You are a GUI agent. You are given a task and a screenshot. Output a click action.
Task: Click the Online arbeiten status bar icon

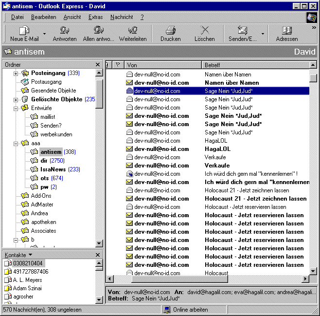(x=167, y=310)
